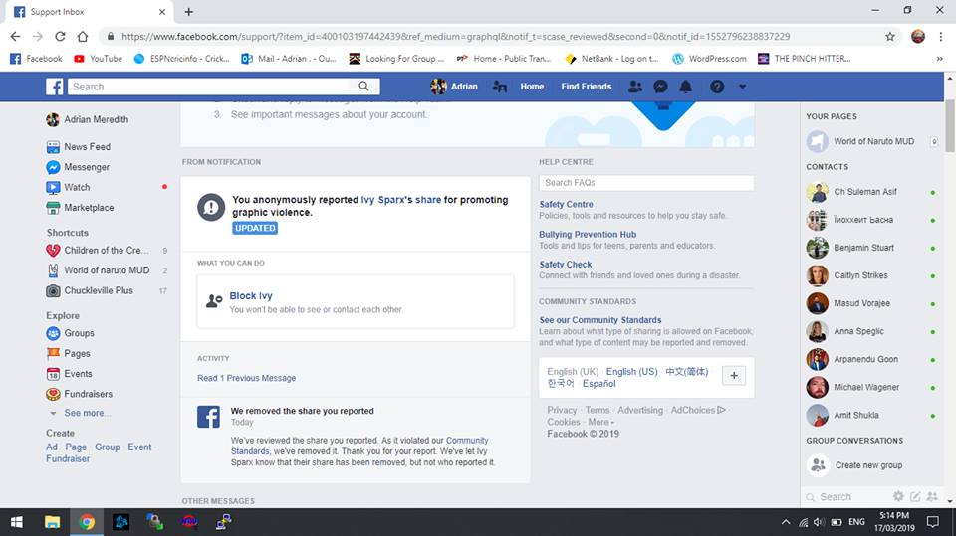Click the new message compose icon in chat
The image size is (956, 536).
(916, 496)
